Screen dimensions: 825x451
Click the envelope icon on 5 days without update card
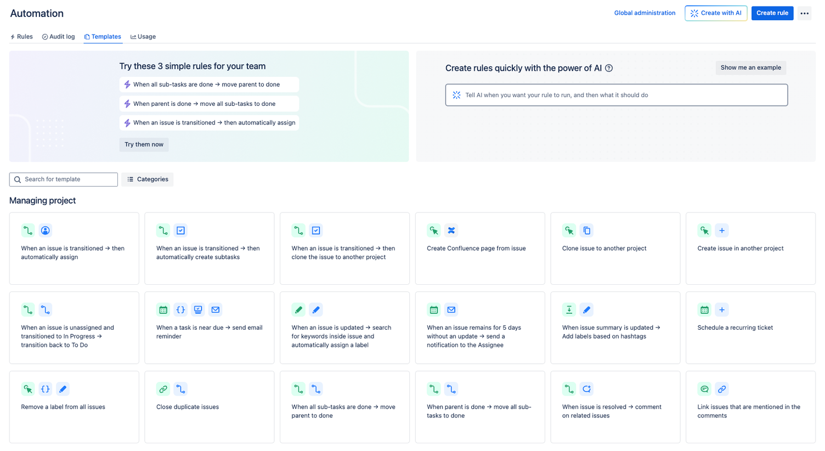click(x=451, y=309)
